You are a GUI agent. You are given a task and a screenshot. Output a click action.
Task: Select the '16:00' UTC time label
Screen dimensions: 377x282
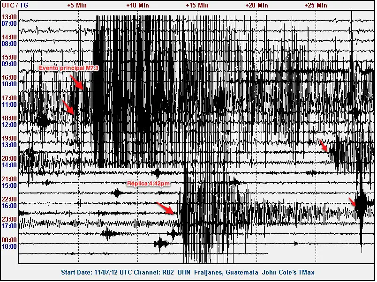coord(9,78)
